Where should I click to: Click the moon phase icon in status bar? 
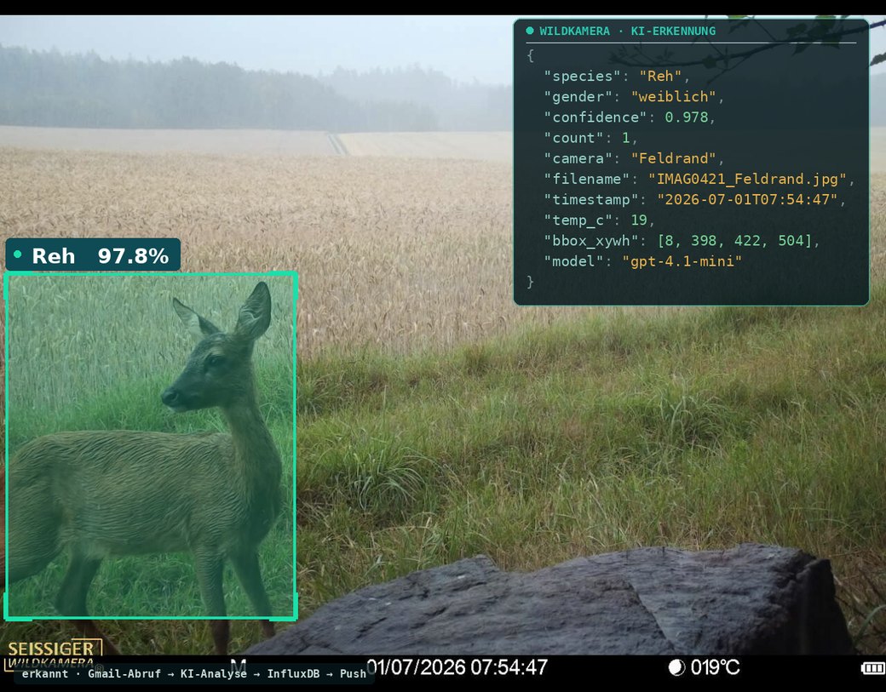(676, 667)
